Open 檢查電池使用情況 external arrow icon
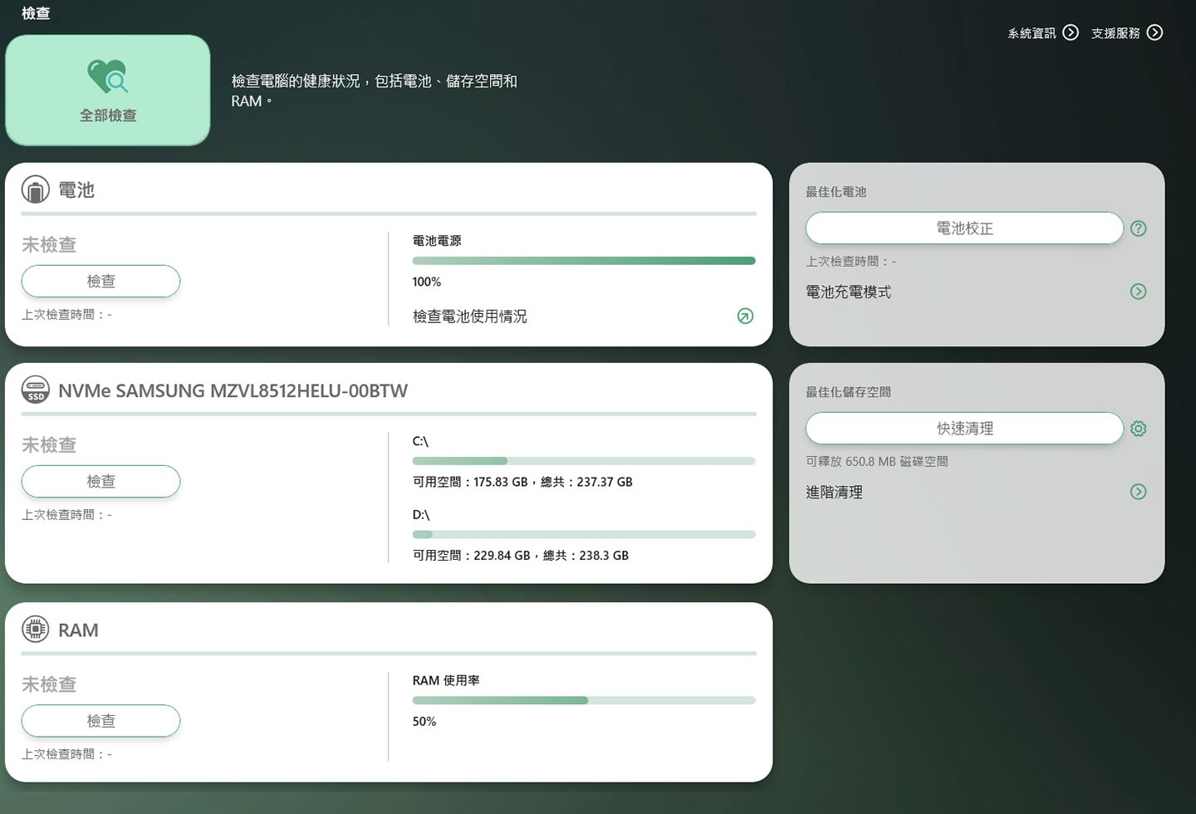The image size is (1196, 814). [x=745, y=316]
